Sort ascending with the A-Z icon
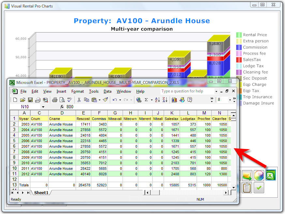The image size is (285, 214). point(157,100)
